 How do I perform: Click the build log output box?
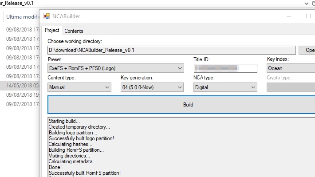pyautogui.click(x=181, y=147)
